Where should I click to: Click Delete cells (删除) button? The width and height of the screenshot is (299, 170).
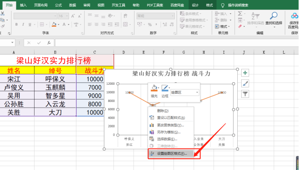(221, 20)
